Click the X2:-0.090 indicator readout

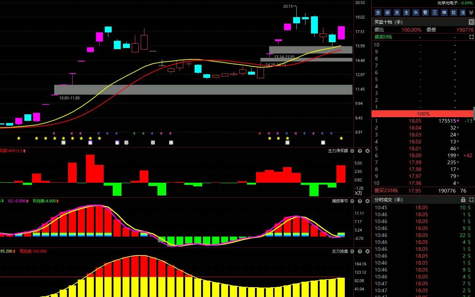point(18,201)
